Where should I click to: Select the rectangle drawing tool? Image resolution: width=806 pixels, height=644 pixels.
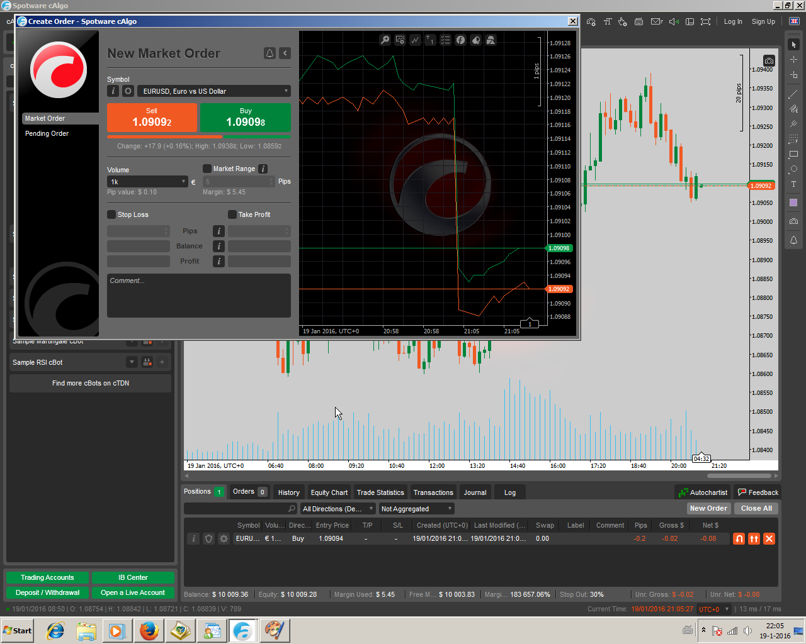point(793,154)
